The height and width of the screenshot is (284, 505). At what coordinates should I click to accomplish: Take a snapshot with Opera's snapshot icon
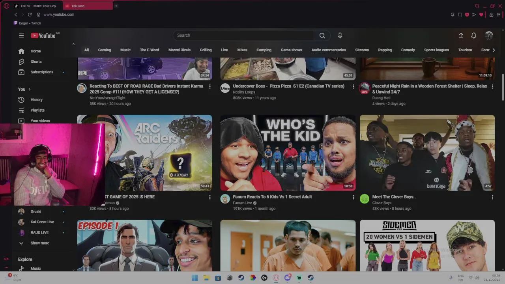pyautogui.click(x=460, y=15)
